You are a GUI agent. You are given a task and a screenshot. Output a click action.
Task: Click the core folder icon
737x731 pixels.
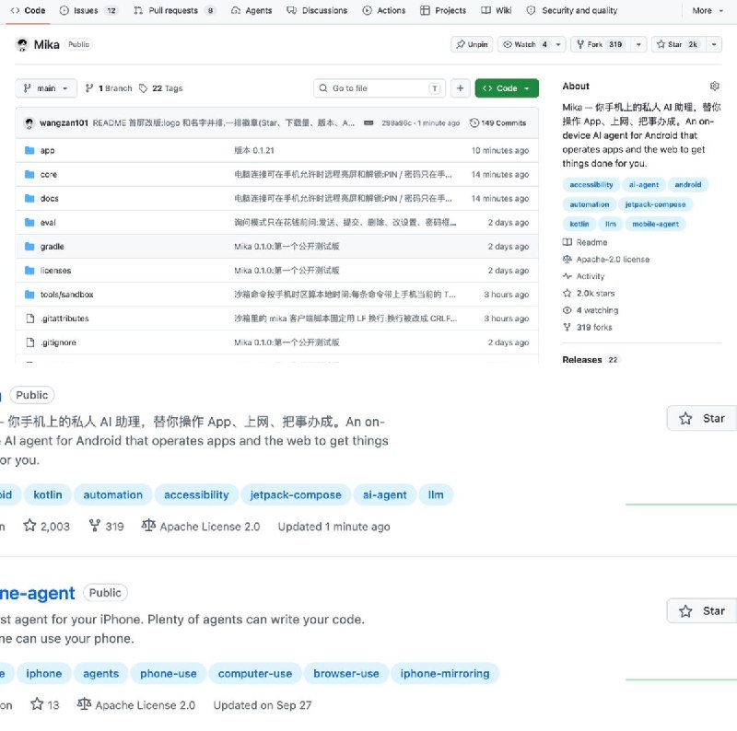(x=29, y=174)
